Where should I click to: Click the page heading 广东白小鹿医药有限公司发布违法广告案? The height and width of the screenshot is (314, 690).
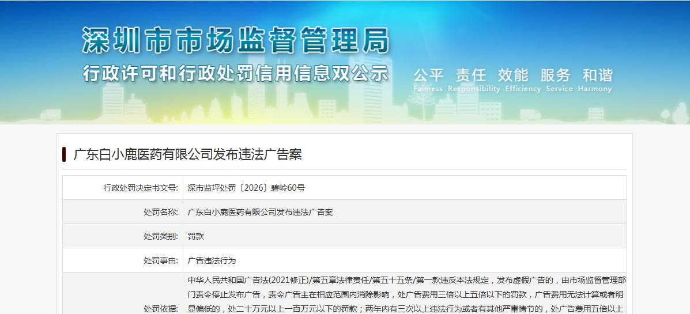pos(187,154)
